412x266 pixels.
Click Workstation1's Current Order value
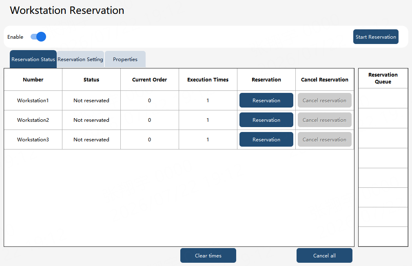pos(150,101)
